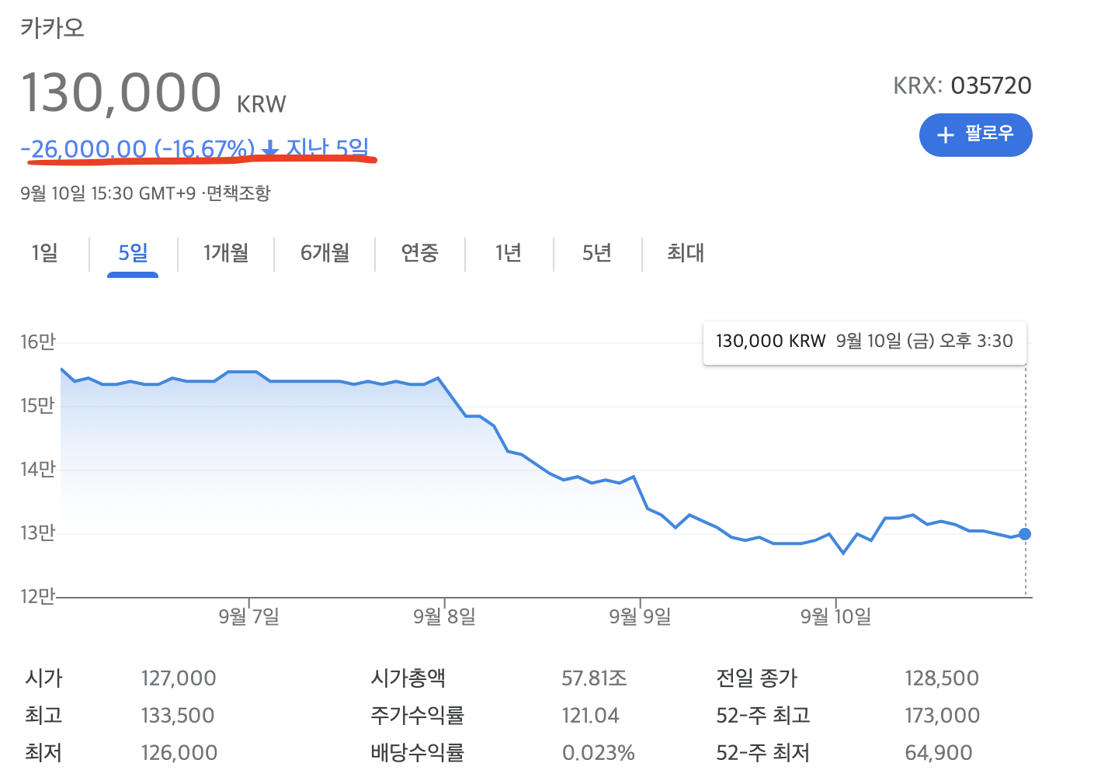
Task: Click the 9월 8일 axis label
Action: (x=444, y=616)
